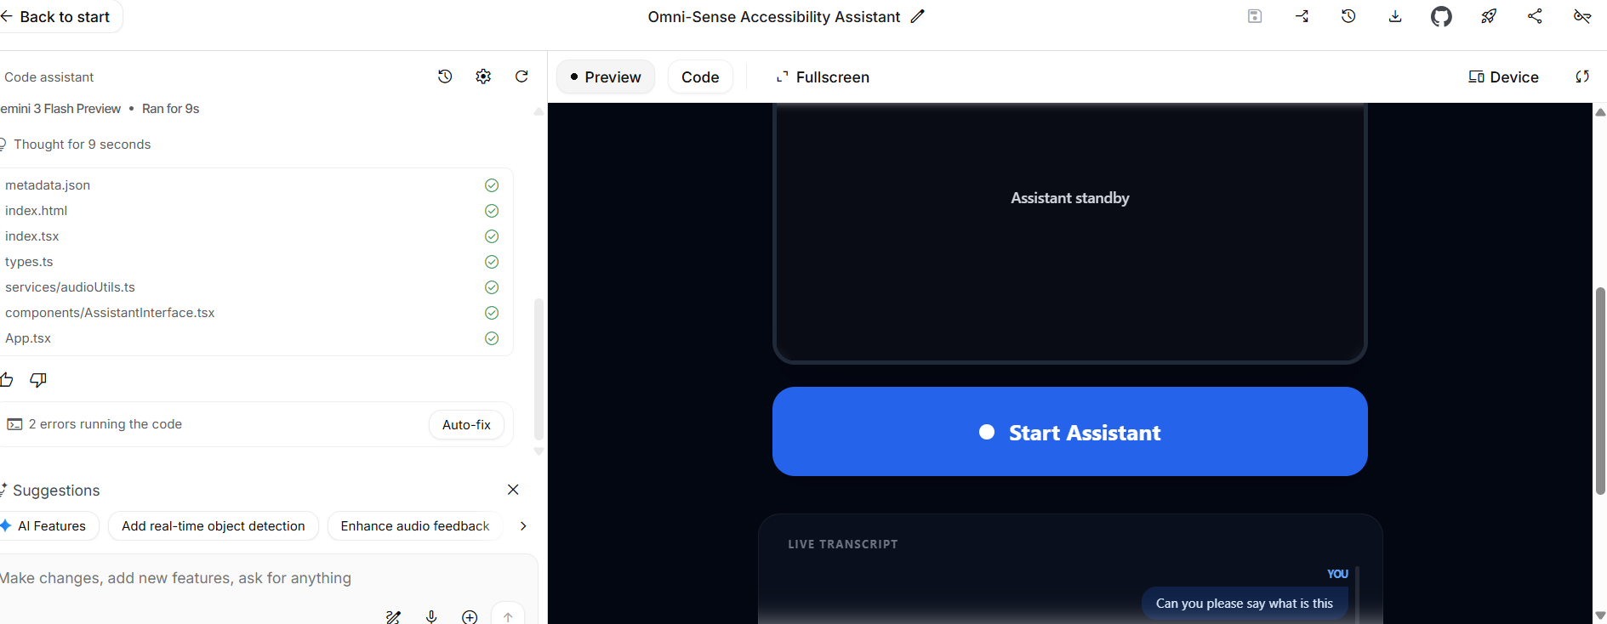Switch to Preview tab

[606, 77]
